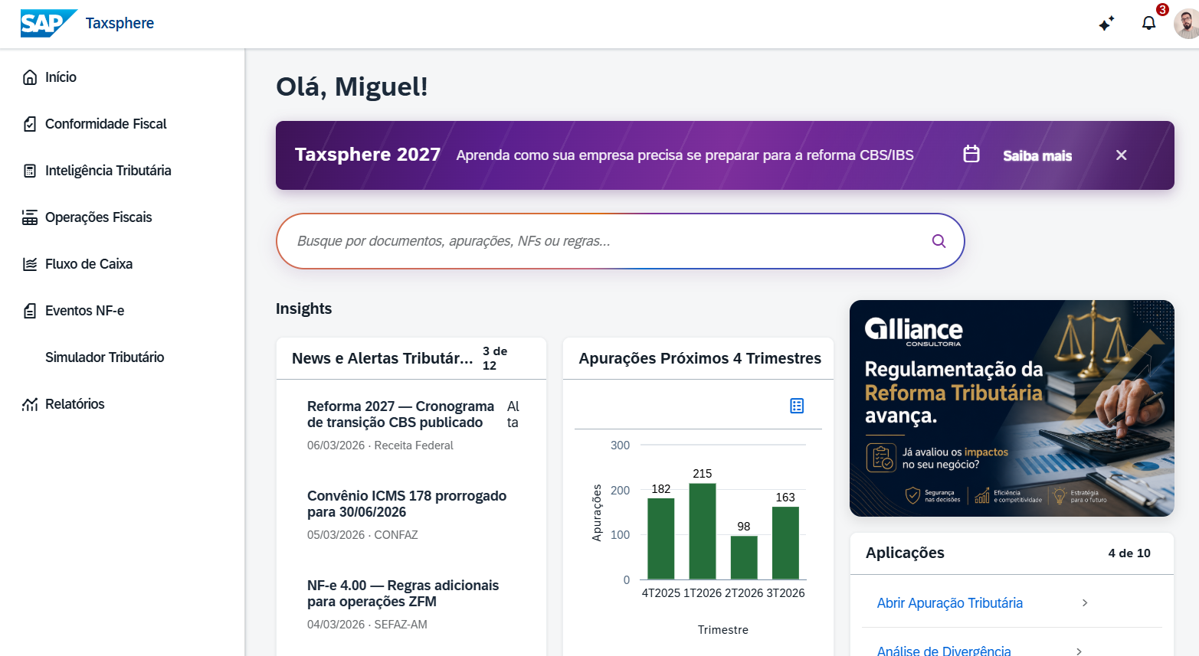Open the Análise de Divergência link
Screen dimensions: 1199x656
[x=944, y=651]
